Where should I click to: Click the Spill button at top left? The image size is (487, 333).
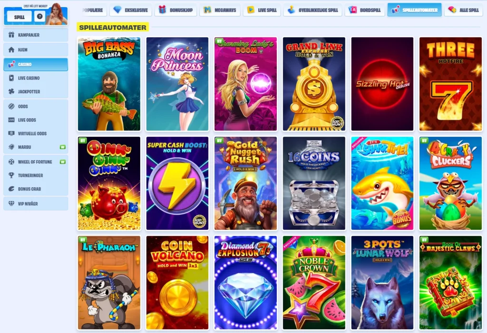(x=19, y=17)
